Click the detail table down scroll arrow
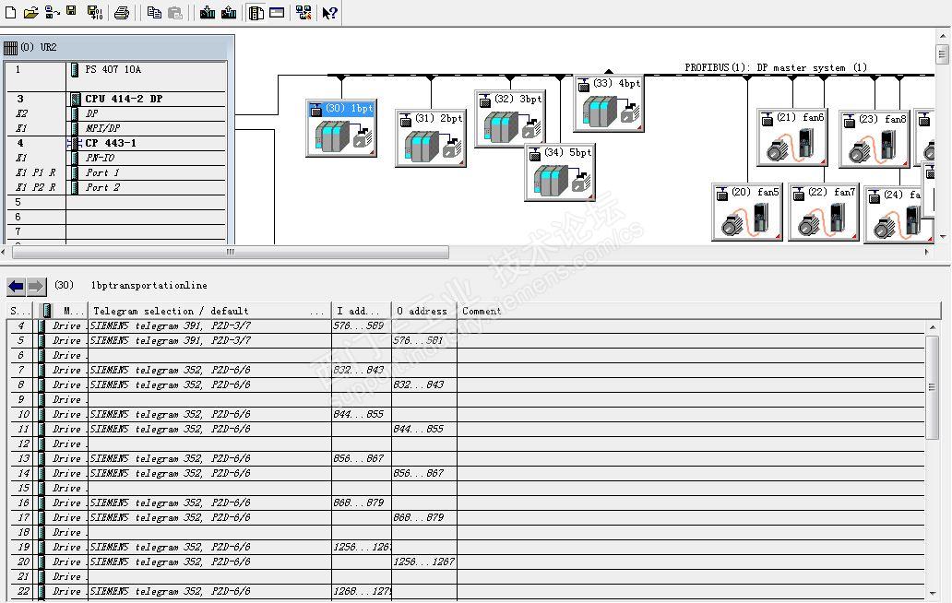 [x=933, y=594]
